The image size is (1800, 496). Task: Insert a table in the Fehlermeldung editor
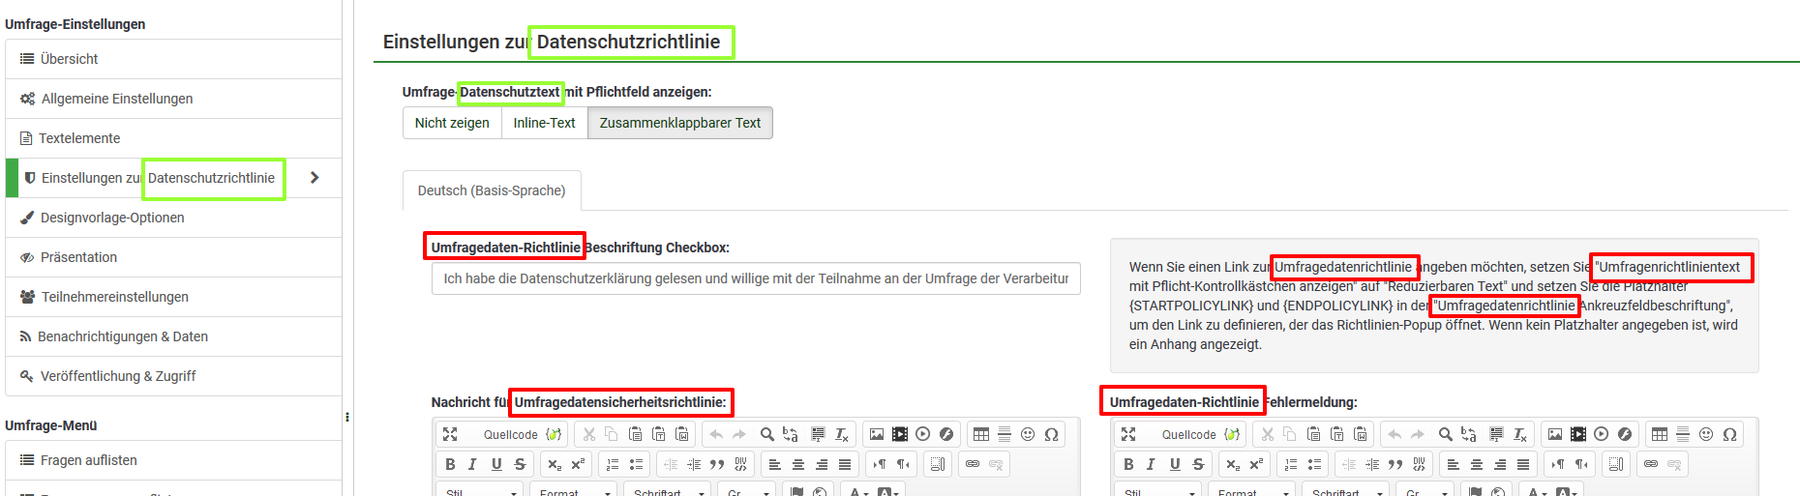(1660, 434)
